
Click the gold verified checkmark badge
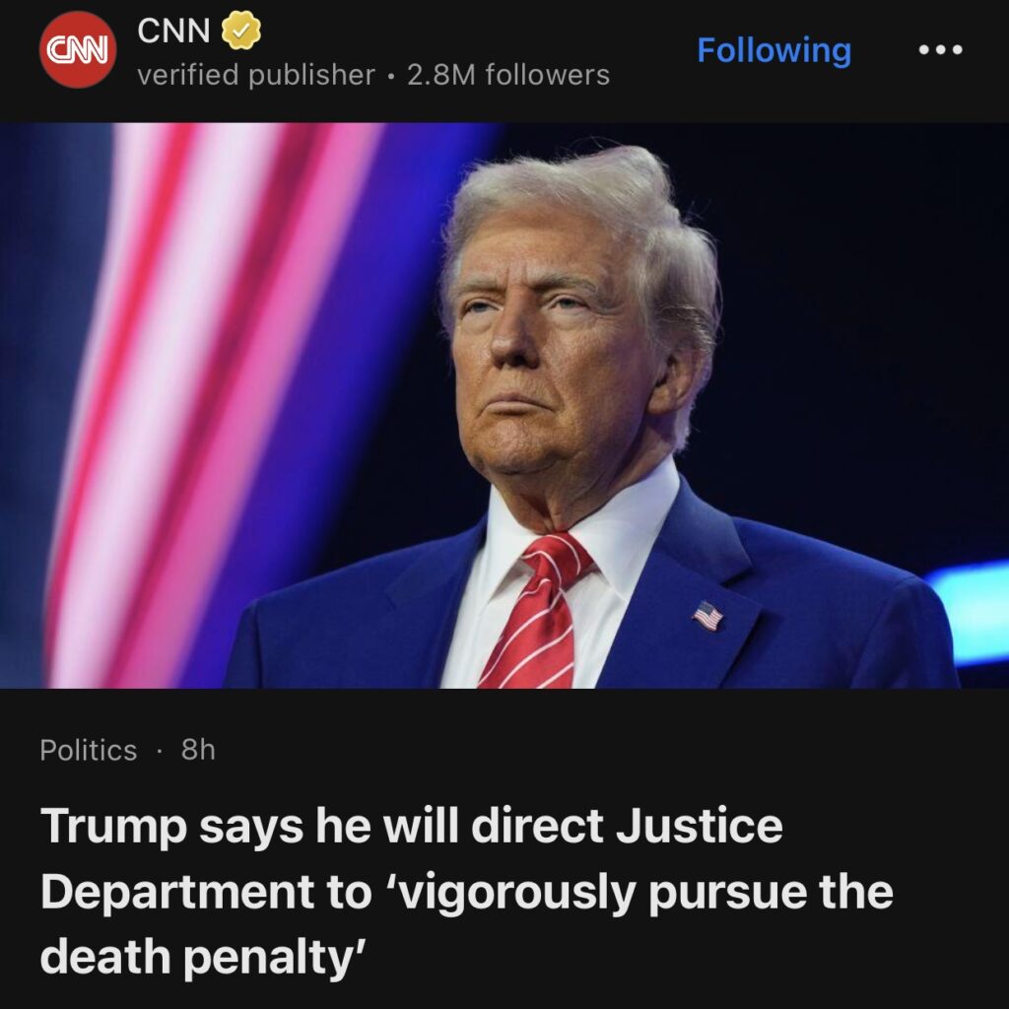point(241,31)
